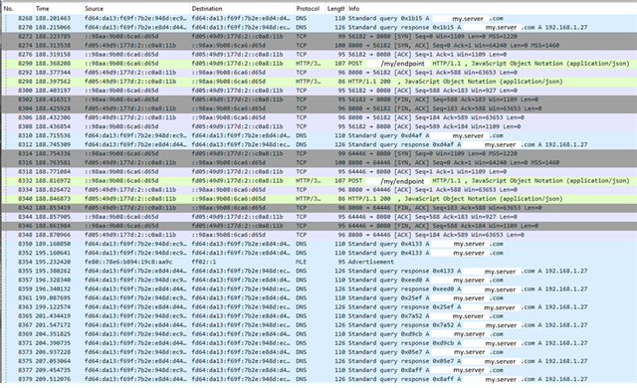
Task: Select packet 8290 HTTP POST row
Action: pos(318,64)
